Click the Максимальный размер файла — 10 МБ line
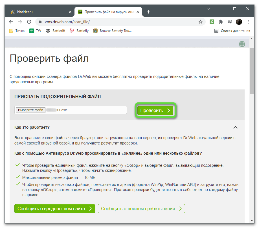 coord(59,177)
